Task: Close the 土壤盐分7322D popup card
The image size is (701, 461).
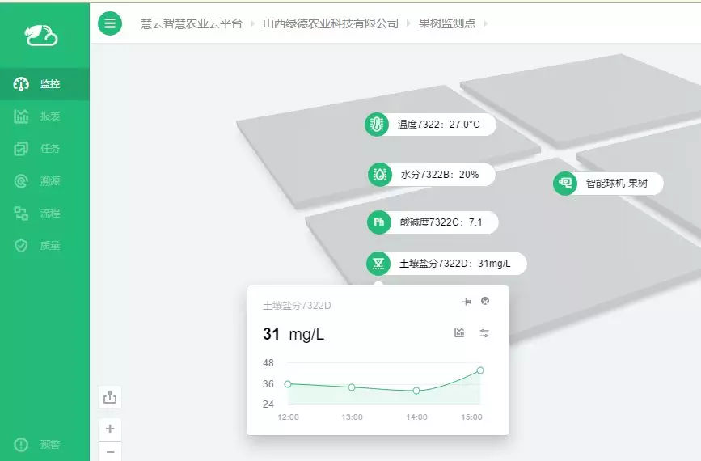Action: [x=485, y=302]
